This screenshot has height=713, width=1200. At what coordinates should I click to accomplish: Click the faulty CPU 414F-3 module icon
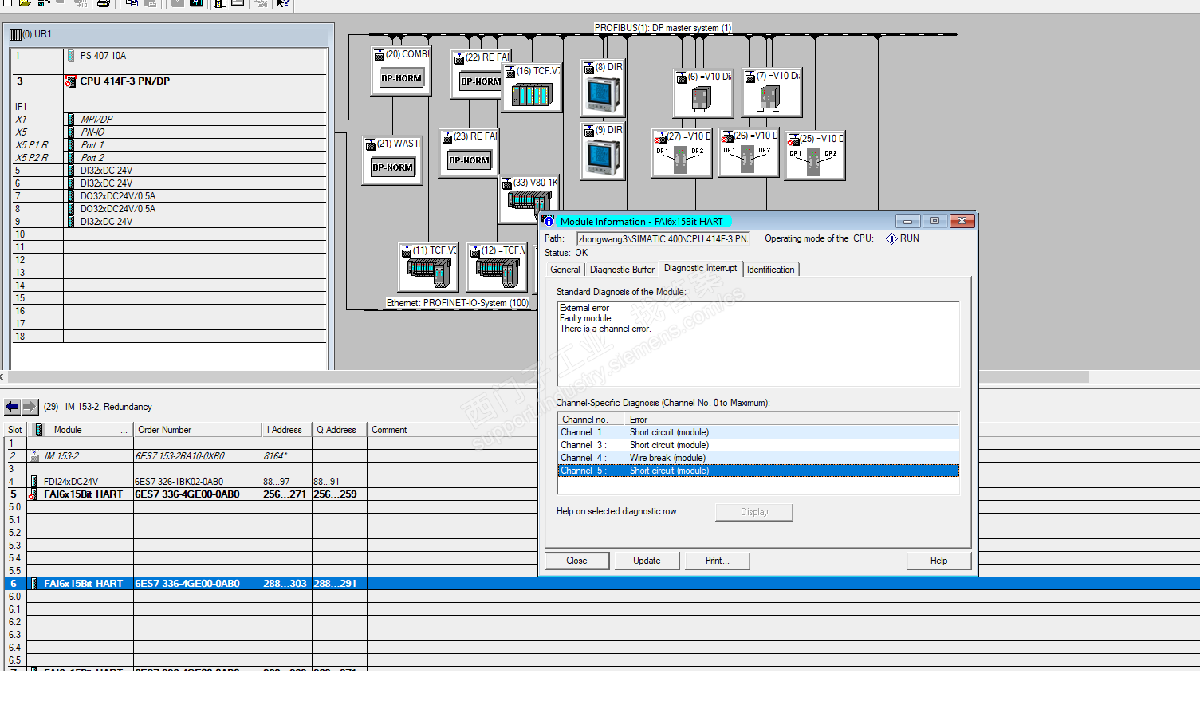70,81
